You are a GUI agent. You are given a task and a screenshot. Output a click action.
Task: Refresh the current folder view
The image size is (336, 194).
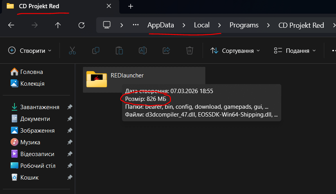(81, 25)
